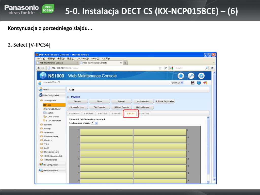Select the V-IPCS4 tab
This screenshot has width=260, height=195.
coord(131,113)
